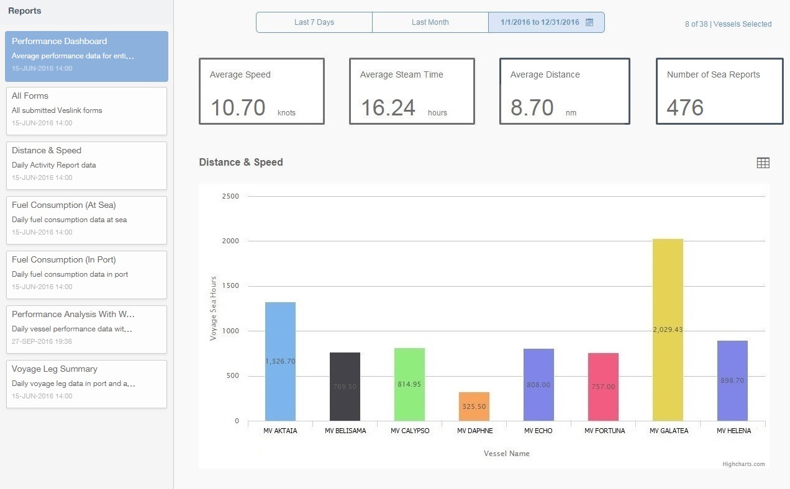Image resolution: width=790 pixels, height=489 pixels.
Task: Click the MV DAPHNE axis label
Action: pyautogui.click(x=474, y=430)
